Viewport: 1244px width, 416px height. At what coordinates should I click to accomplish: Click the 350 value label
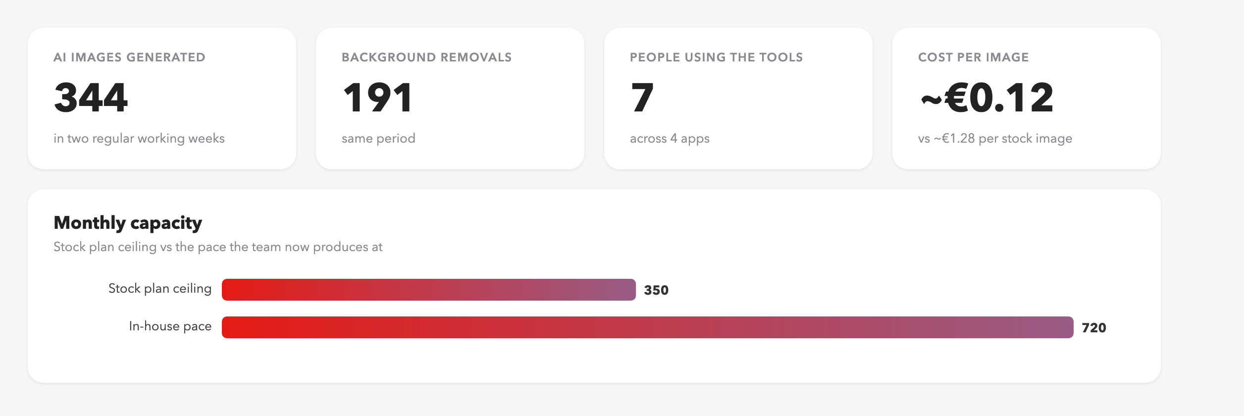(656, 290)
